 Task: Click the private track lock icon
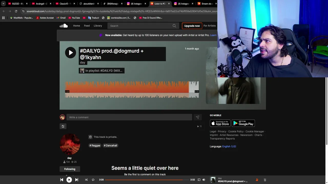tap(90, 137)
